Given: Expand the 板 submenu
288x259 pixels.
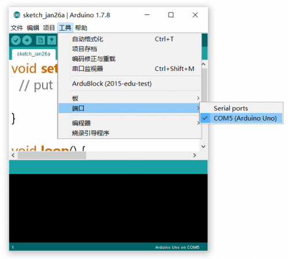Looking at the screenshot, I should 130,98.
